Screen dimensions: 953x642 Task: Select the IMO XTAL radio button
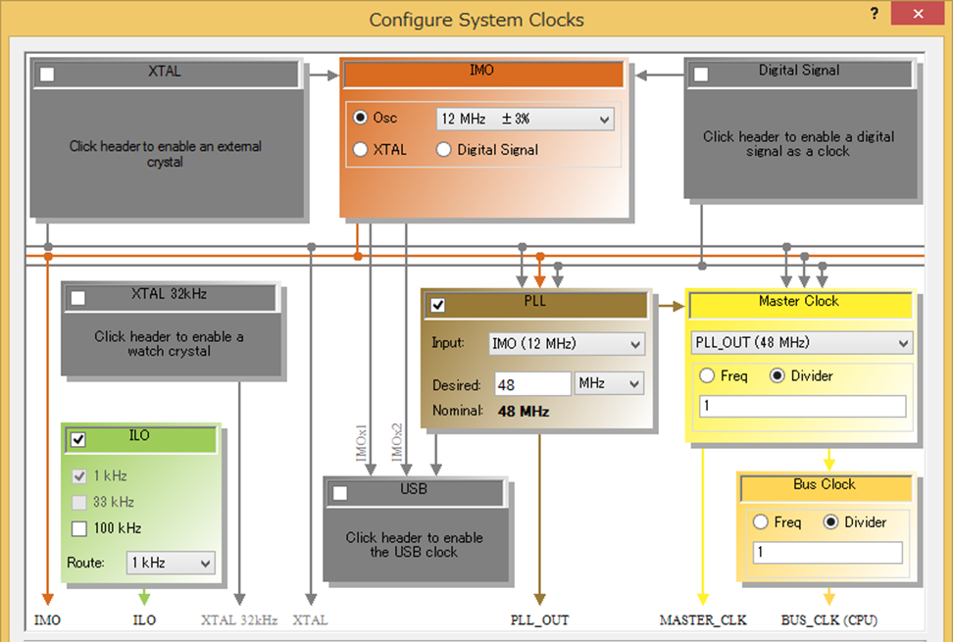tap(361, 149)
